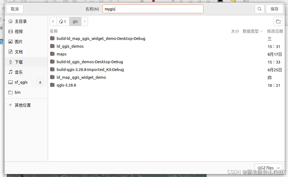This screenshot has height=177, width=288.
Task: Click the folder icon of qgis-3.28.8 row
Action: click(x=52, y=85)
